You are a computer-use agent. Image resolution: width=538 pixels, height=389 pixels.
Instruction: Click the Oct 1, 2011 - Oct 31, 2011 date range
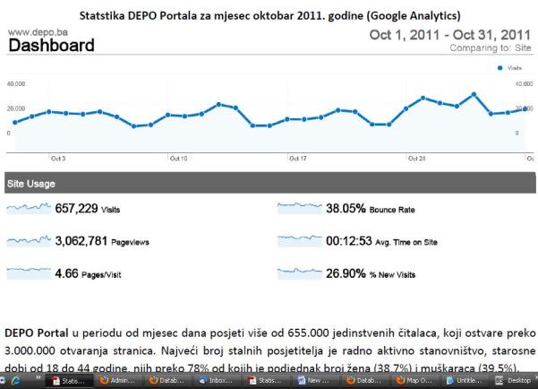(x=449, y=35)
